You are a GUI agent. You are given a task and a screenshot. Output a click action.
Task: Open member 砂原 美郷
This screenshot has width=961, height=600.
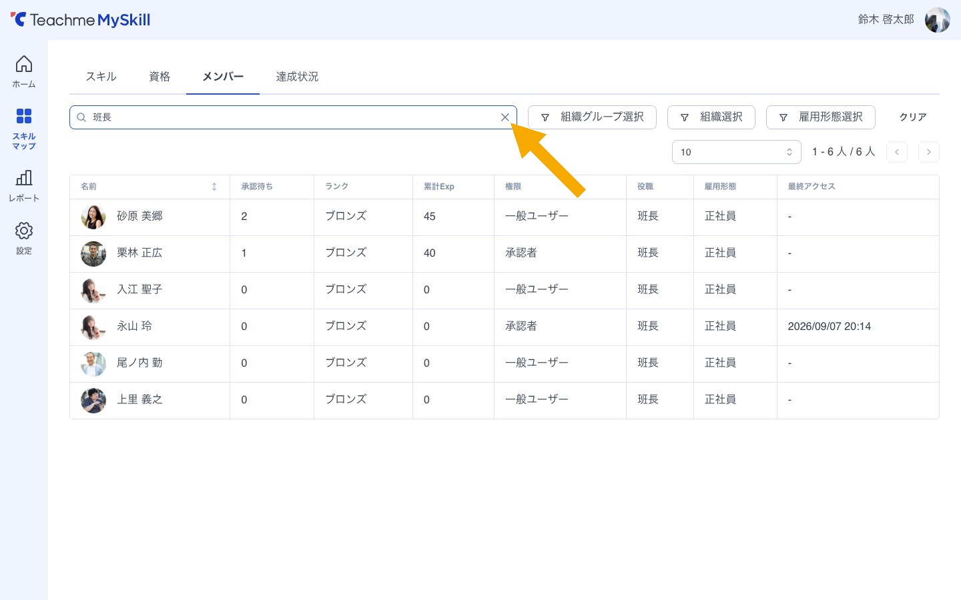pos(139,216)
